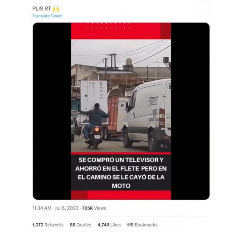Click the caption line SE COMPRÓ UN TELEVISOR
This screenshot has height=235, width=240.
[x=121, y=160]
